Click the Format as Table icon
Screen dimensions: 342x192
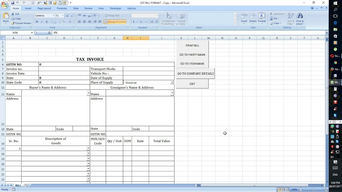coord(181,19)
